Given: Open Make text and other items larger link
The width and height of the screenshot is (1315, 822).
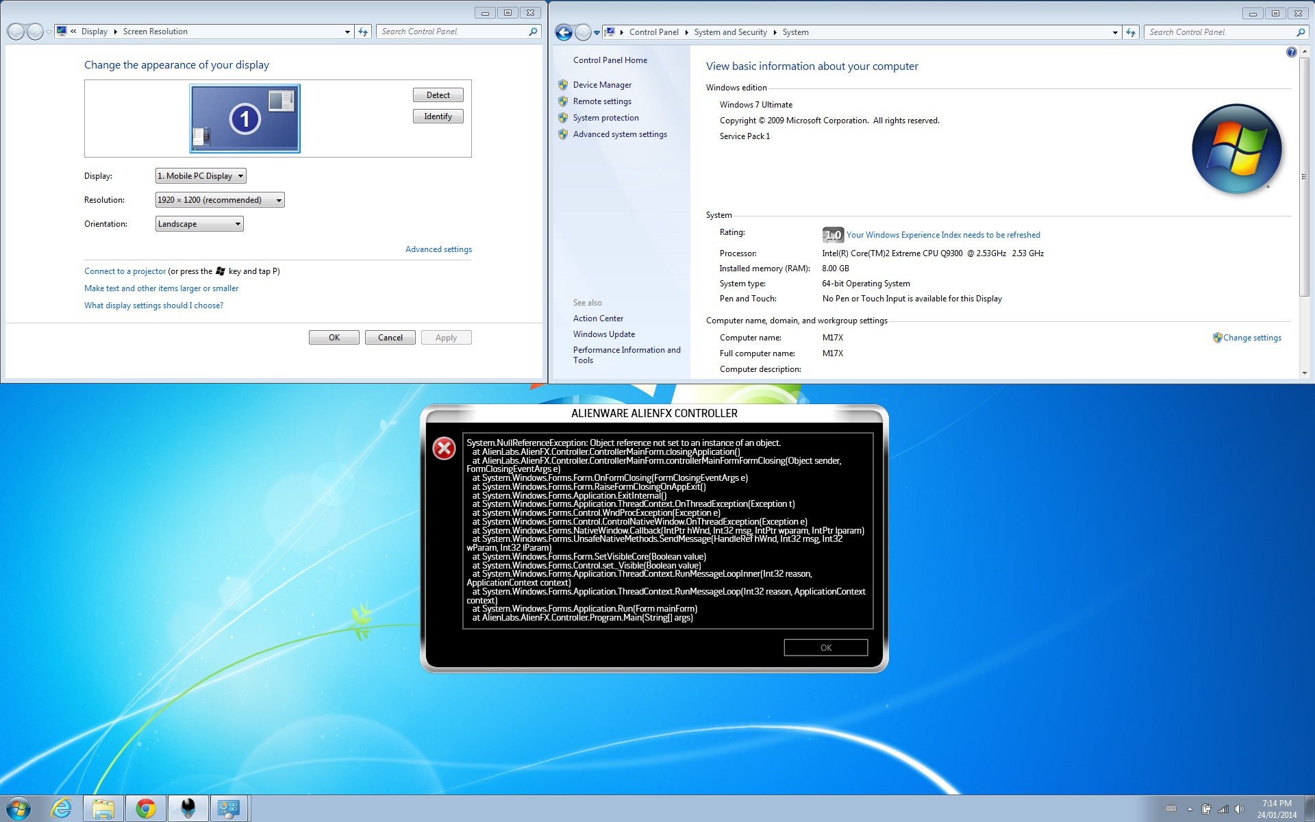Looking at the screenshot, I should point(162,288).
